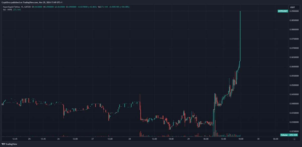The height and width of the screenshot is (147, 302).
Task: Click the teal HYPEUSDT label on the price scale
Action: point(282,11)
